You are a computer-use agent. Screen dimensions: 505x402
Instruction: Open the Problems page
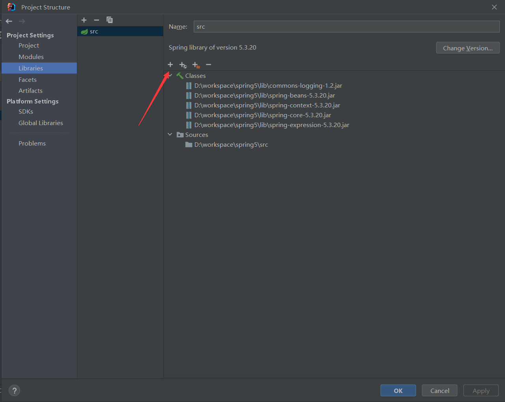tap(32, 144)
